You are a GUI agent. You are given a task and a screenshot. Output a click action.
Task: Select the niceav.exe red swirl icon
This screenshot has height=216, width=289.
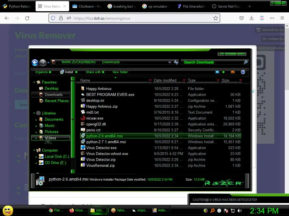coord(83,118)
